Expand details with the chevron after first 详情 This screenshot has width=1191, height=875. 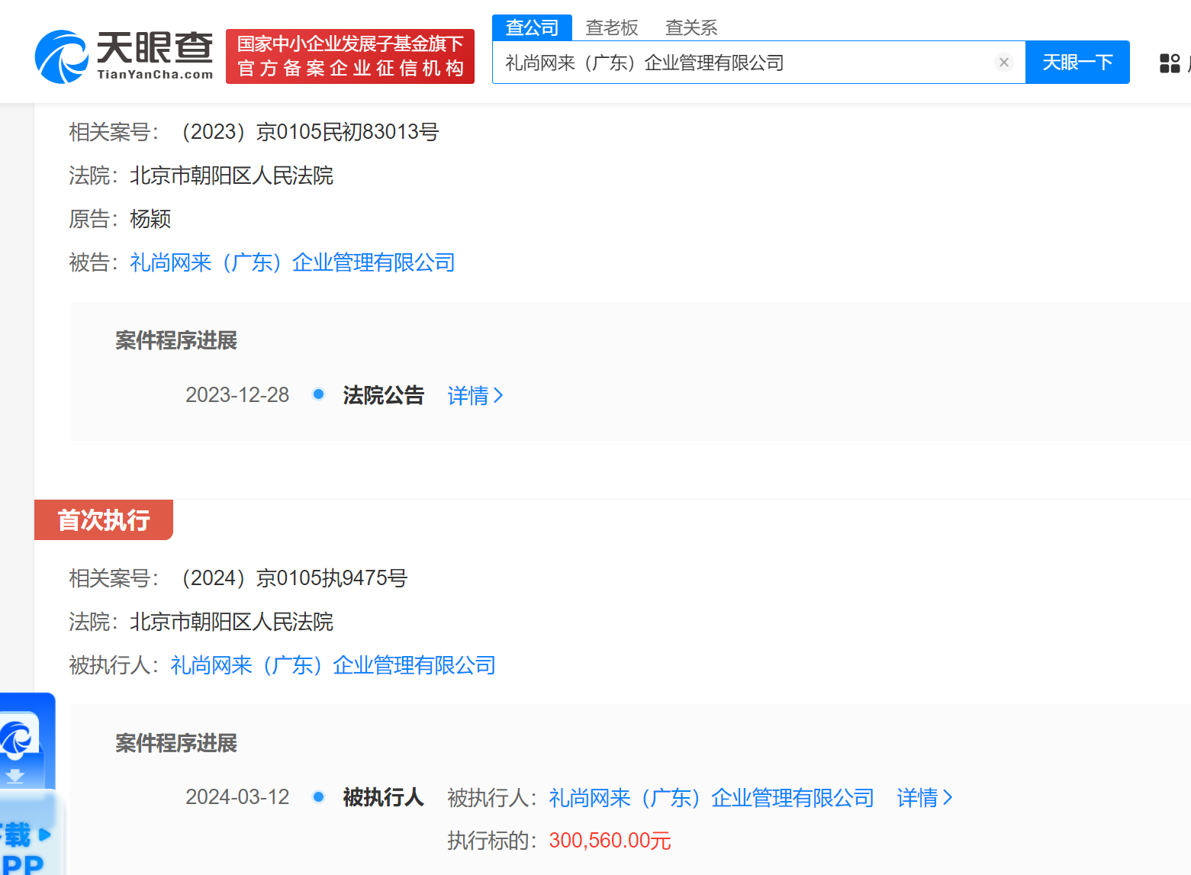tap(500, 395)
